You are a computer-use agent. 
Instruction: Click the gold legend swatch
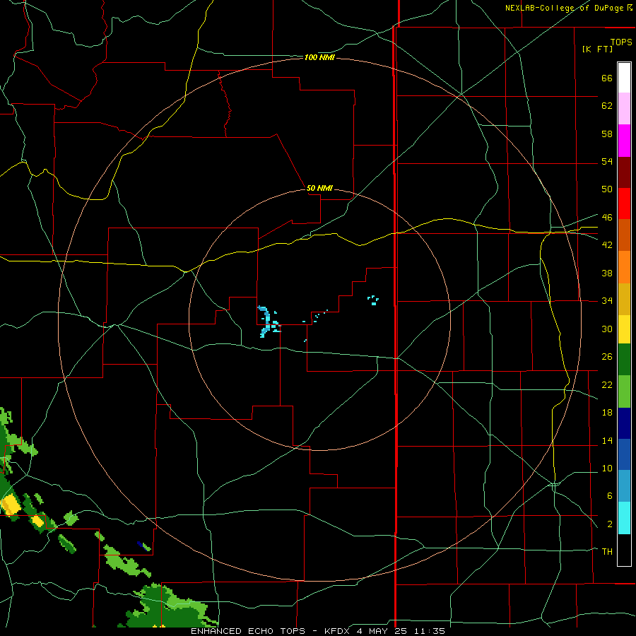(x=624, y=299)
